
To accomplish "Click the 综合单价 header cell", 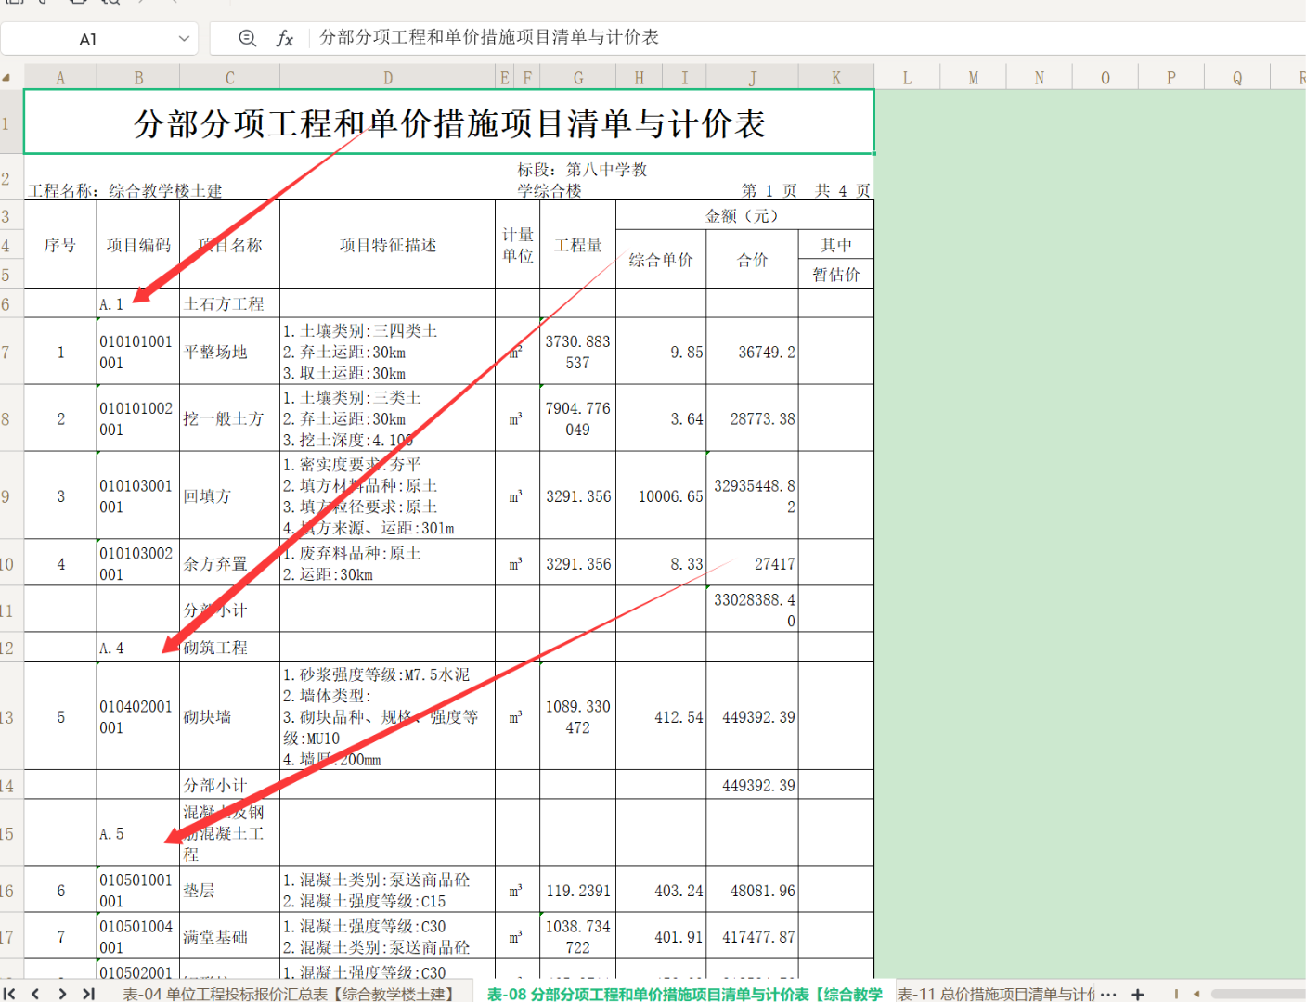I will pos(661,260).
